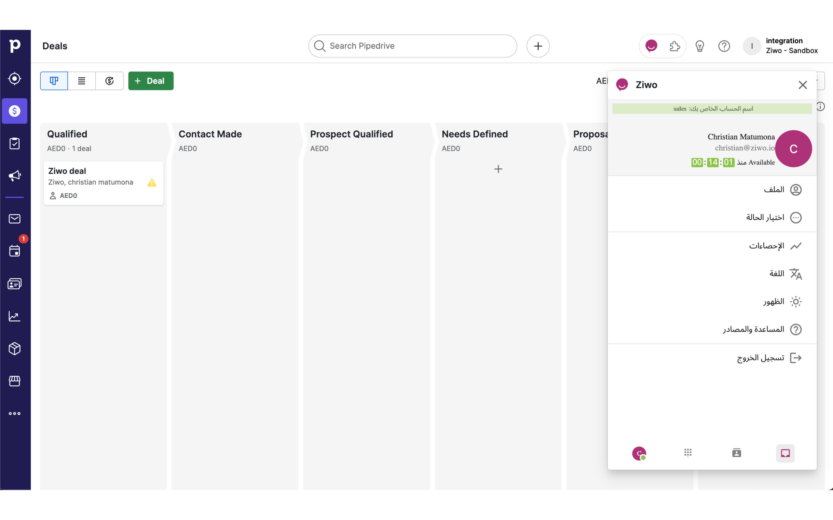Select the pipeline kanban view
This screenshot has height=520, width=833.
pyautogui.click(x=54, y=81)
